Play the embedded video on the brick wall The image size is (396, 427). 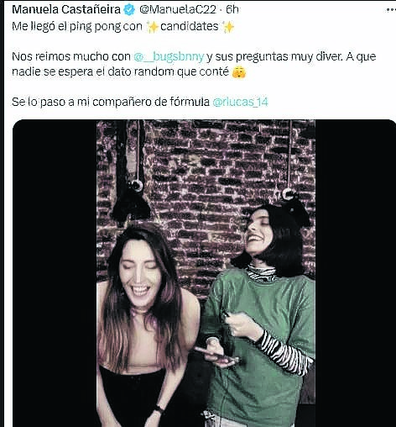click(206, 273)
